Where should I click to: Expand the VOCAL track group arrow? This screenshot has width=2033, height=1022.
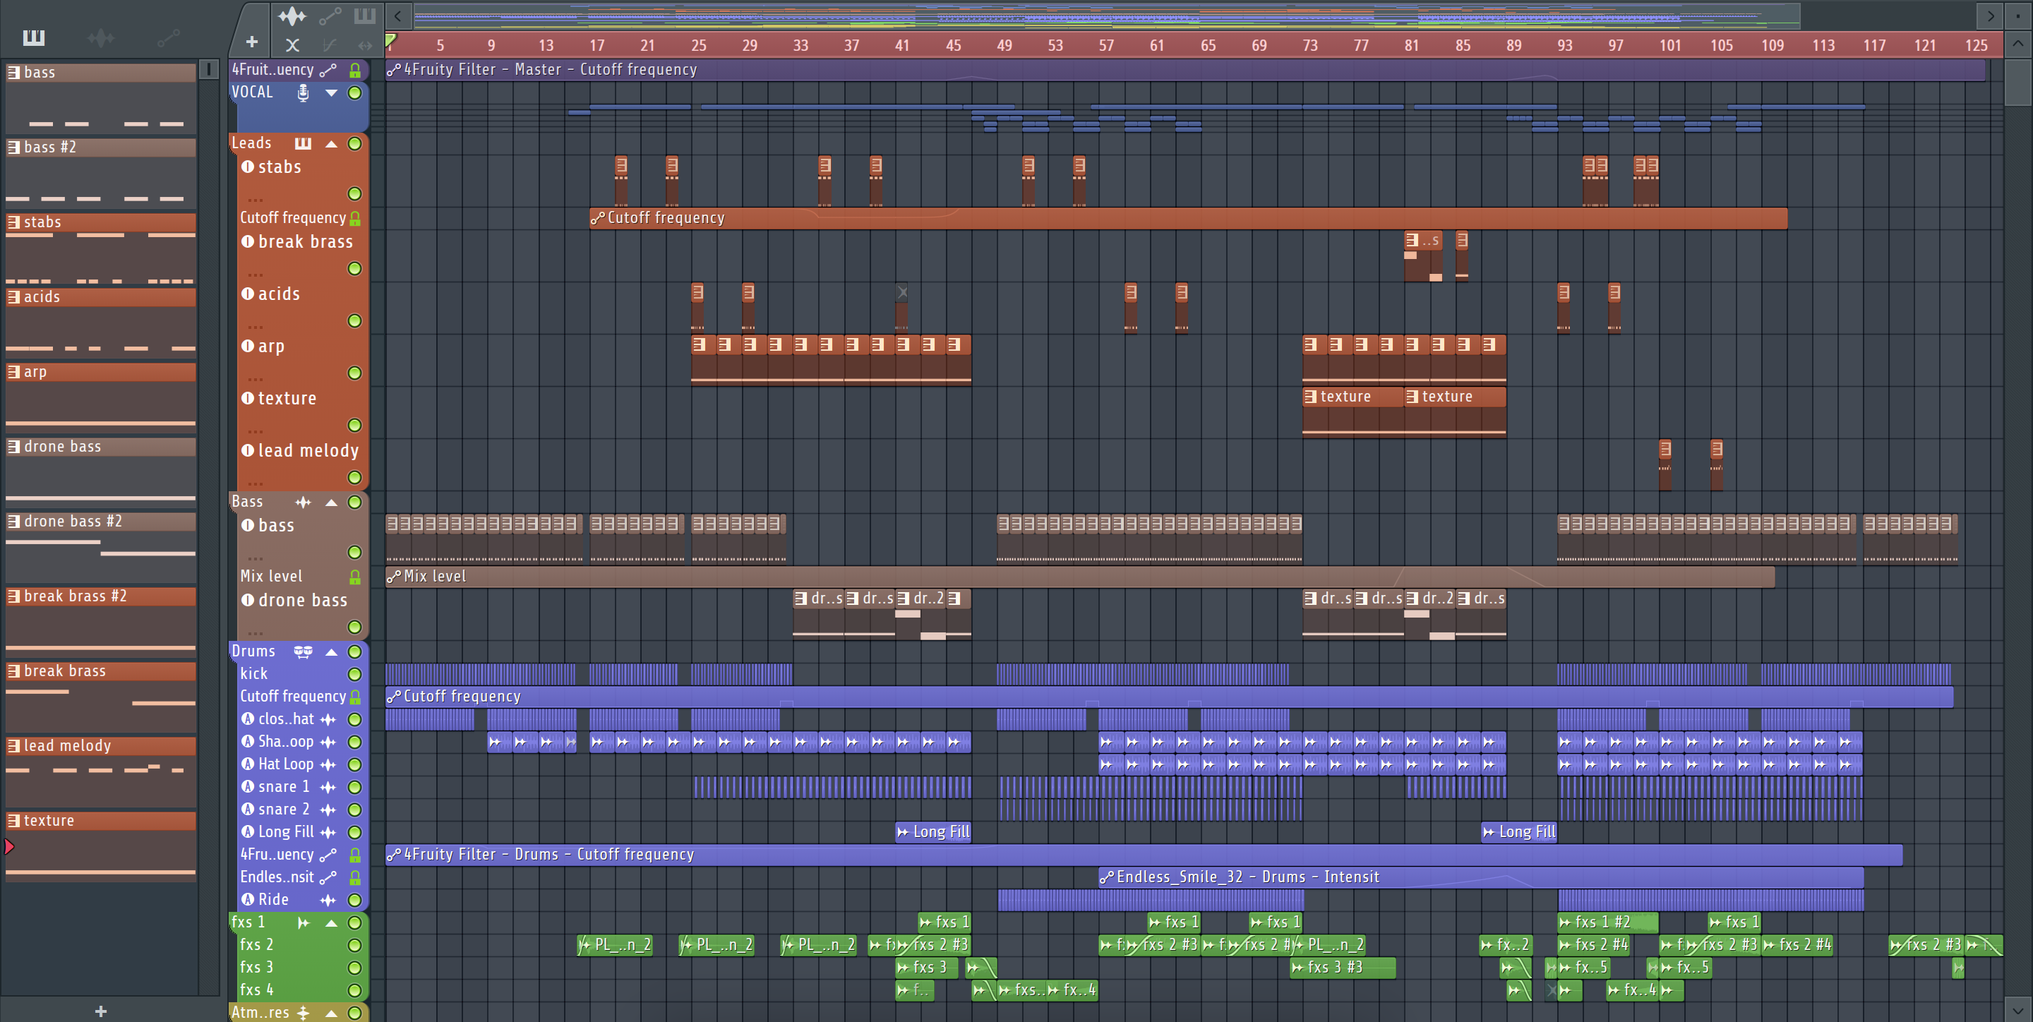point(332,93)
